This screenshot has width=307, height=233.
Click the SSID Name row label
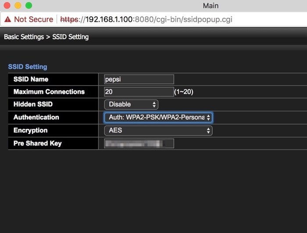[31, 79]
